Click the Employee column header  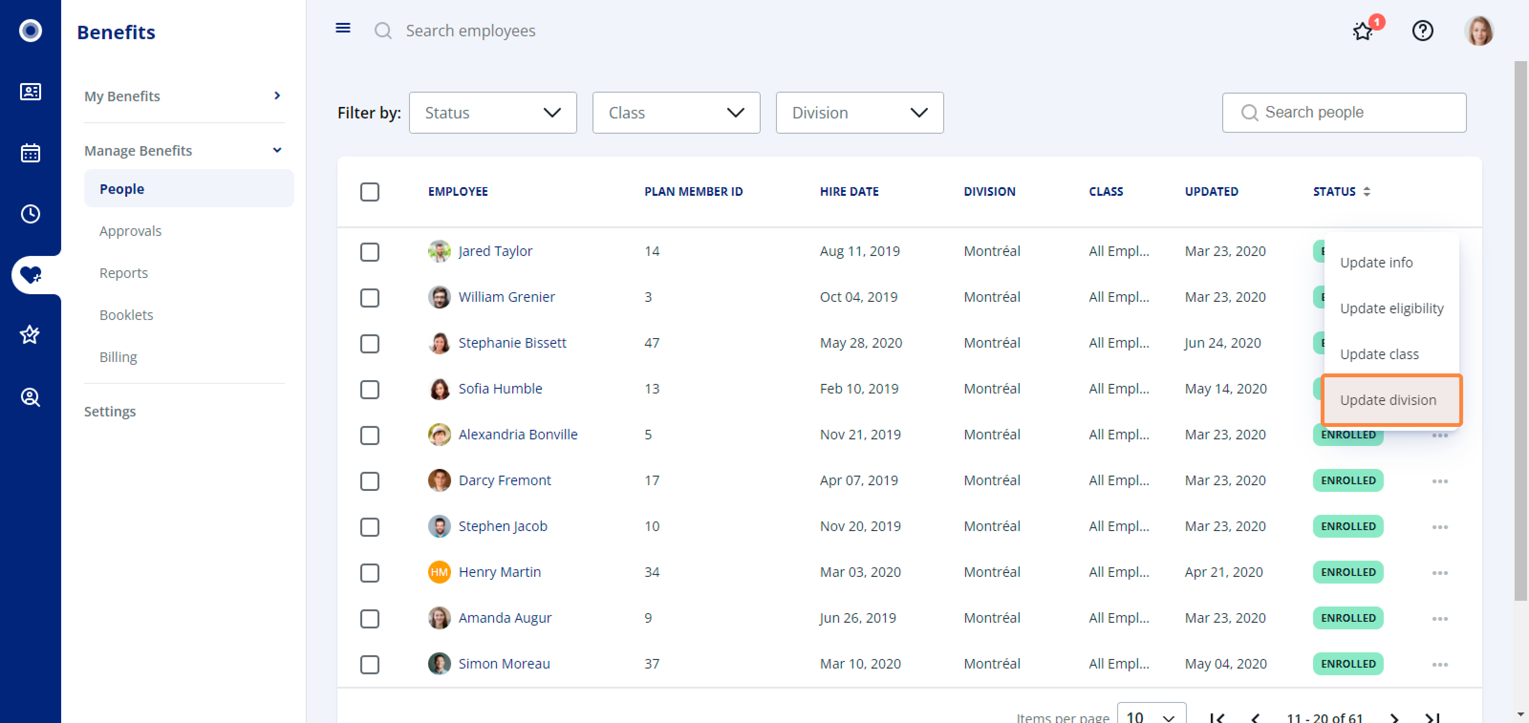458,191
